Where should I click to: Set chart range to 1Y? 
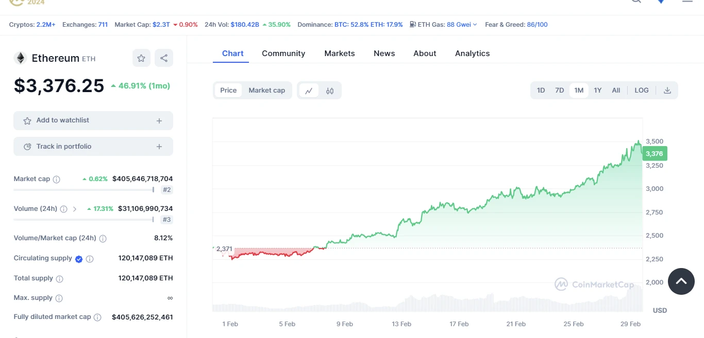tap(597, 91)
